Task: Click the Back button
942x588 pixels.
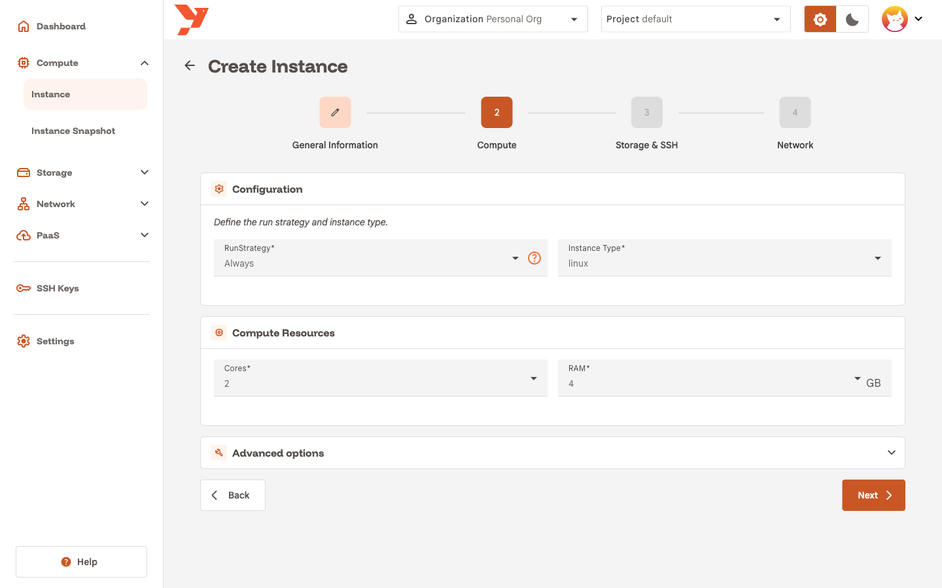Action: click(x=233, y=495)
